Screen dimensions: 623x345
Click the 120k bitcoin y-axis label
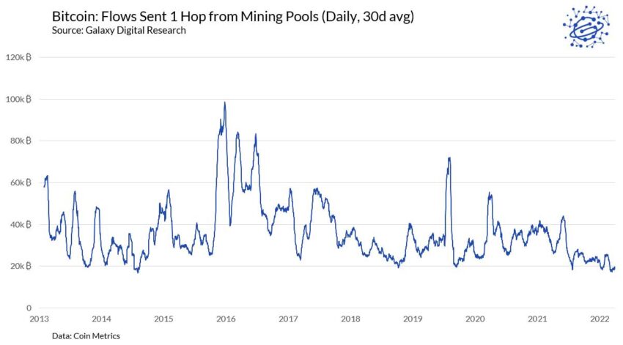18,58
